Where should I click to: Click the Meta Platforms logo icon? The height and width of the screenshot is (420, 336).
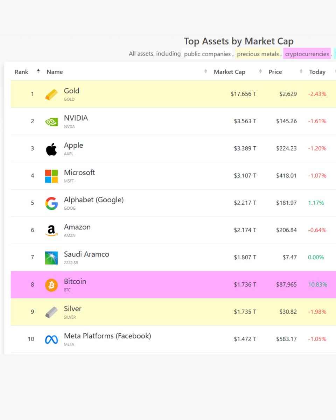[51, 339]
